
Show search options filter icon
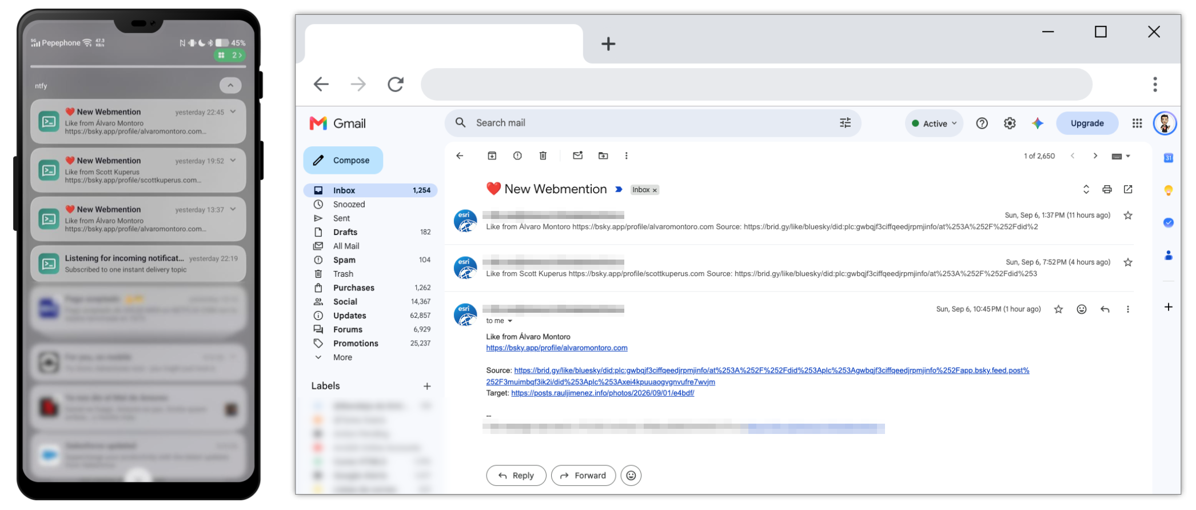[845, 123]
